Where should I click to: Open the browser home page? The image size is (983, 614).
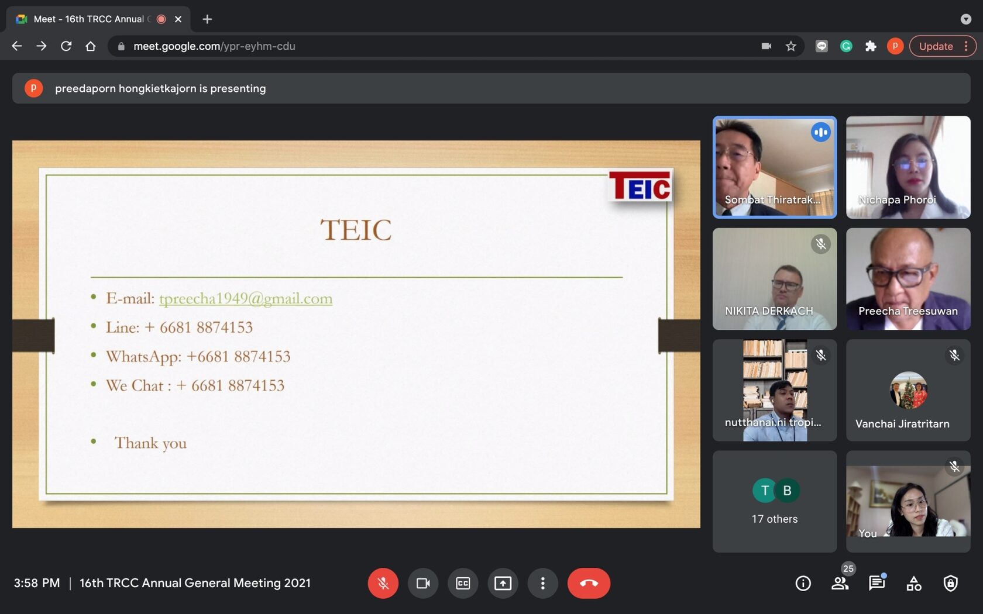[x=91, y=46]
